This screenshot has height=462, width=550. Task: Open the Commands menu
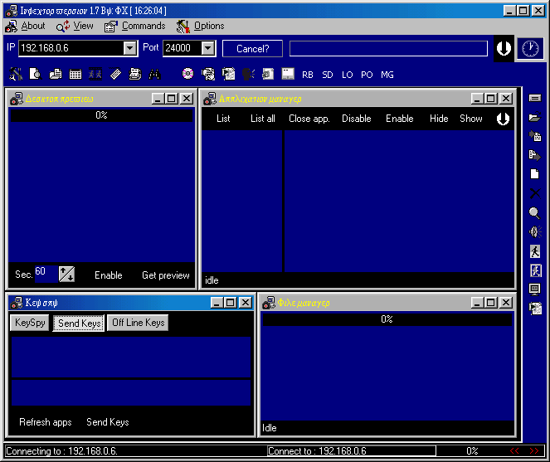pos(143,27)
